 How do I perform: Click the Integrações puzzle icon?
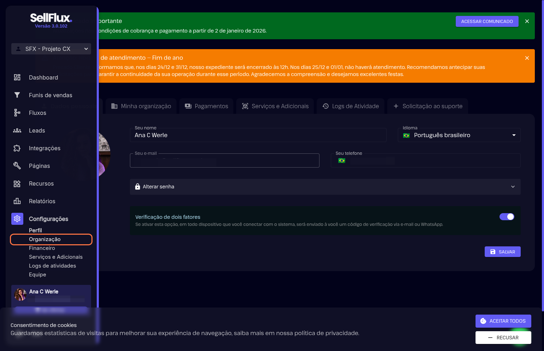pyautogui.click(x=17, y=148)
